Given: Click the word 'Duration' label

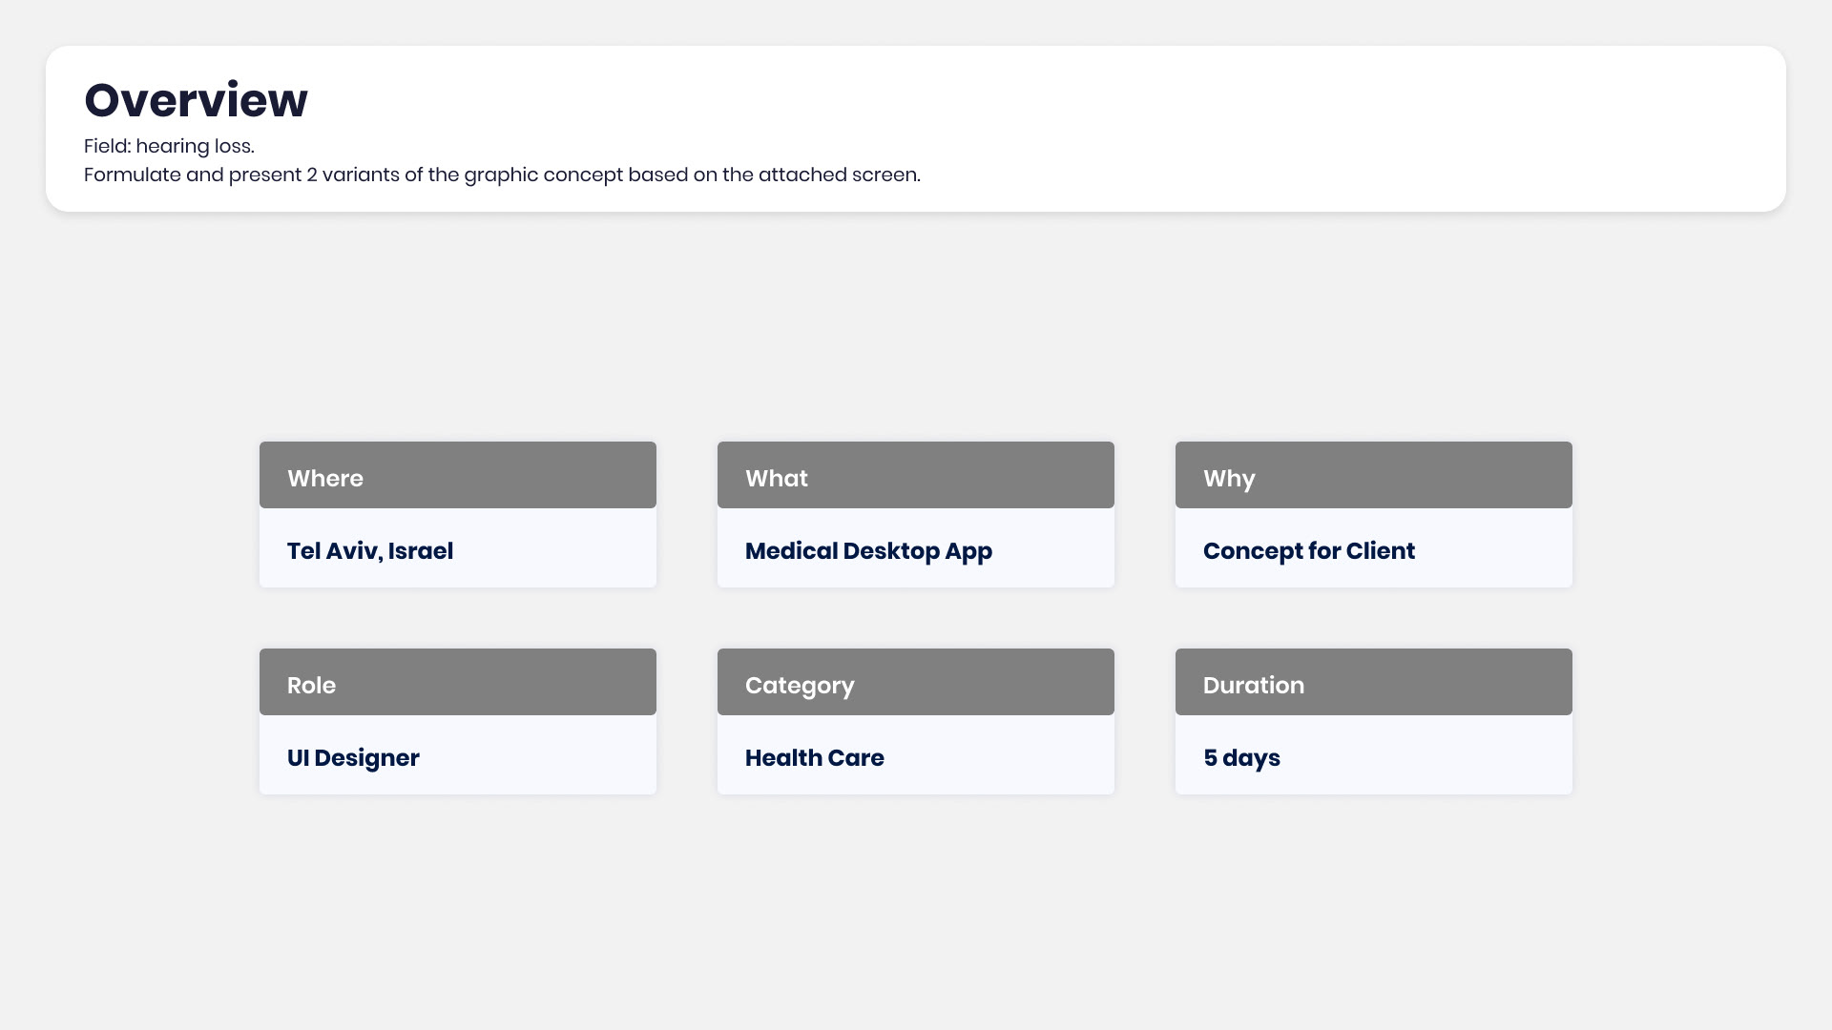Looking at the screenshot, I should [1253, 686].
